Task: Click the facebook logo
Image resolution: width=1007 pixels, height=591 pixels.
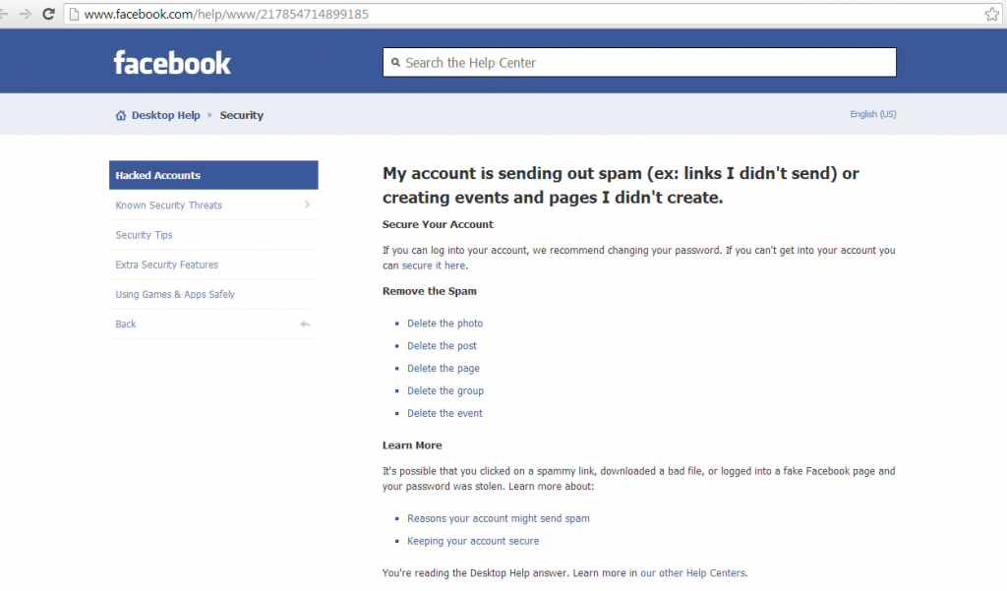Action: 172,61
